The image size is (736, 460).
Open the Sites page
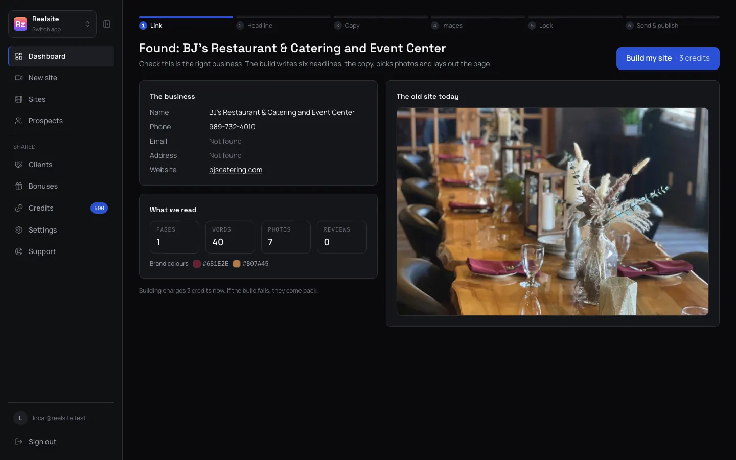61,99
